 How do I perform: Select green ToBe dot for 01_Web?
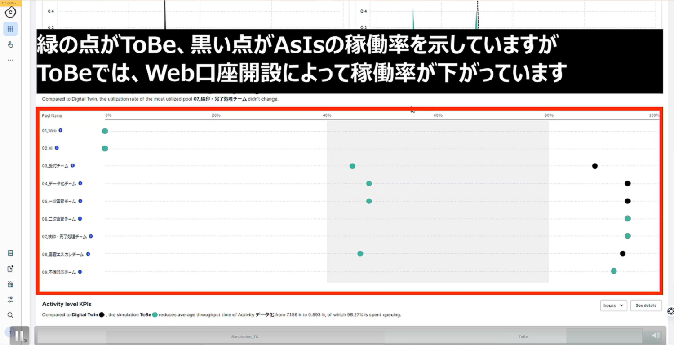click(x=105, y=131)
